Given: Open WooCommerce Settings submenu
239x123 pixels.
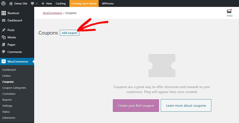Looking at the screenshot, I should coord(7,106).
